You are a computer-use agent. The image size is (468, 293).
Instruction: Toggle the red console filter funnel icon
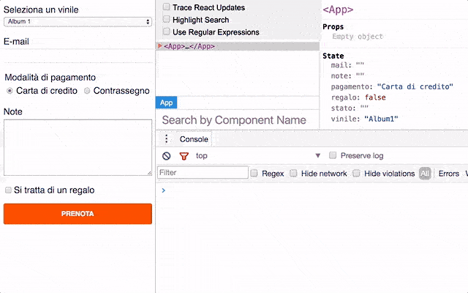184,156
